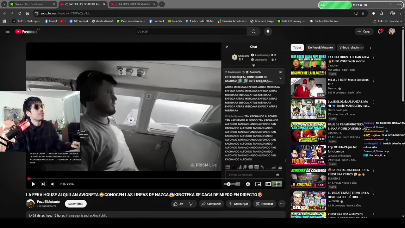This screenshot has height=228, width=405.
Task: Open the account avatar menu
Action: click(392, 31)
